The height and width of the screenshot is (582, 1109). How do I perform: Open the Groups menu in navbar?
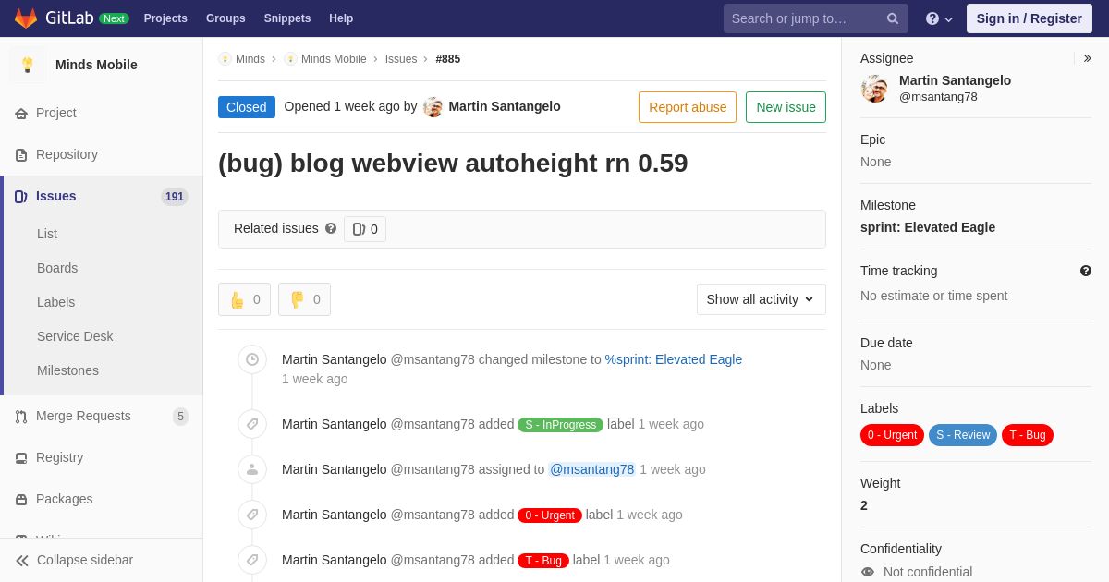225,18
